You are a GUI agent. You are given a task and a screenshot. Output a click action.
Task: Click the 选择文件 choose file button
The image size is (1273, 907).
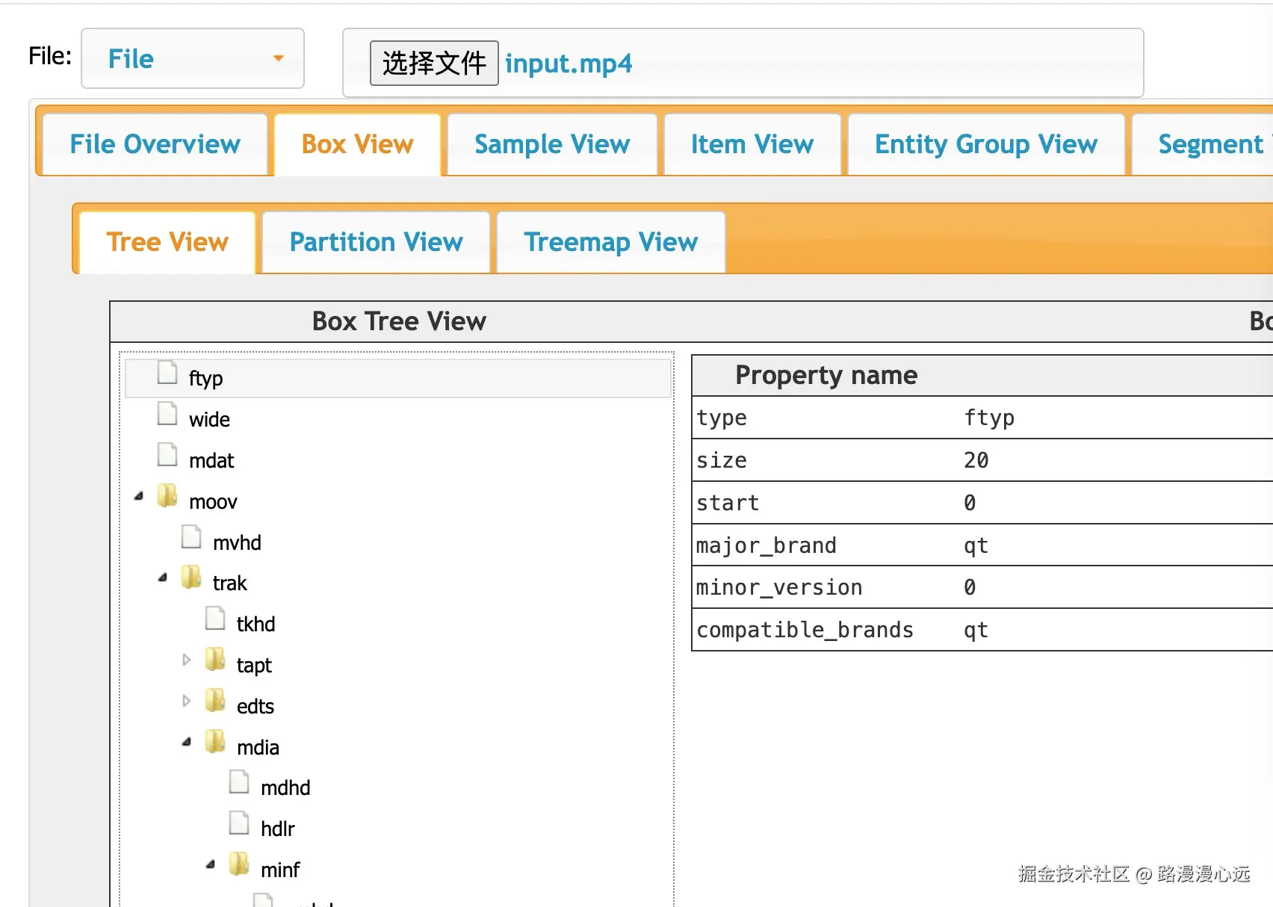[x=434, y=64]
